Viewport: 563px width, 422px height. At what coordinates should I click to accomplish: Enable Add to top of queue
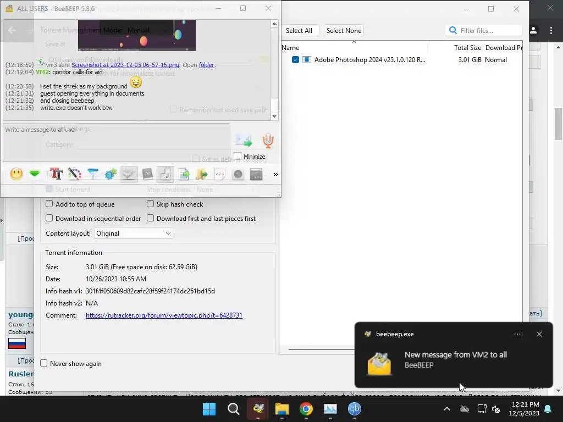coord(49,204)
